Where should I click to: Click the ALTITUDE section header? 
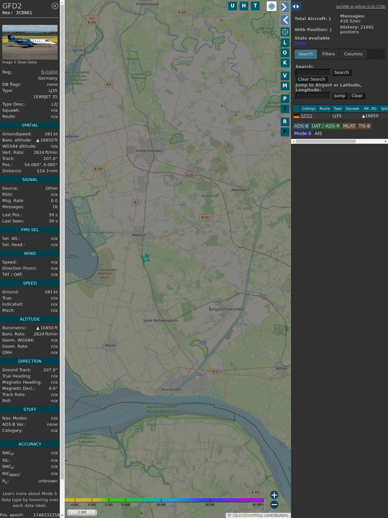pyautogui.click(x=30, y=319)
